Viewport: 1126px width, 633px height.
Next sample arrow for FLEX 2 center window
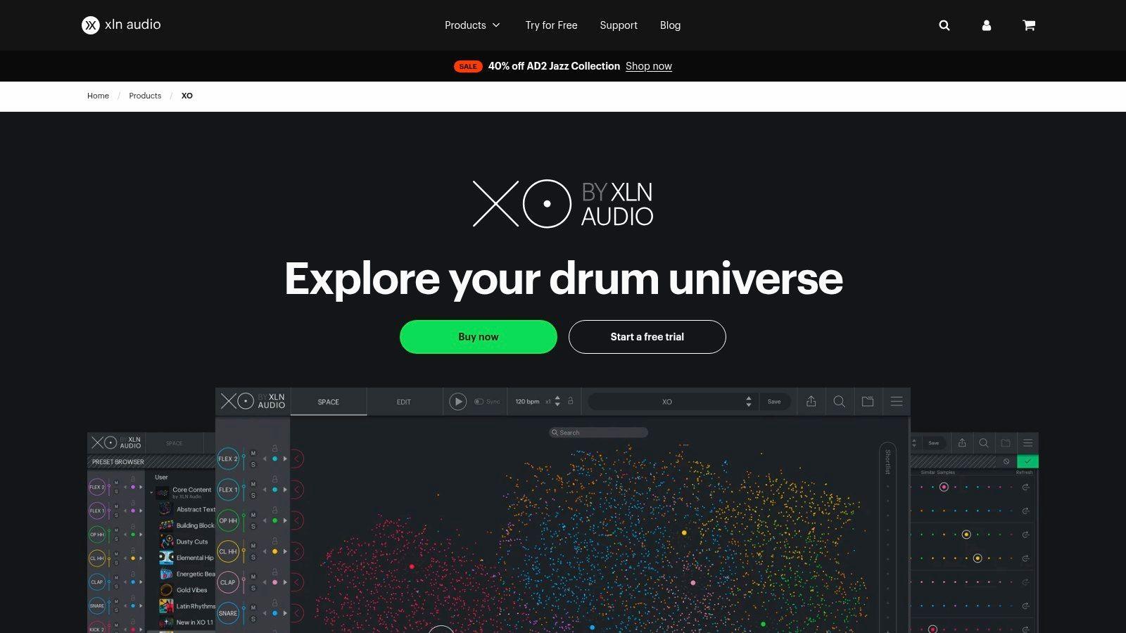pos(285,459)
